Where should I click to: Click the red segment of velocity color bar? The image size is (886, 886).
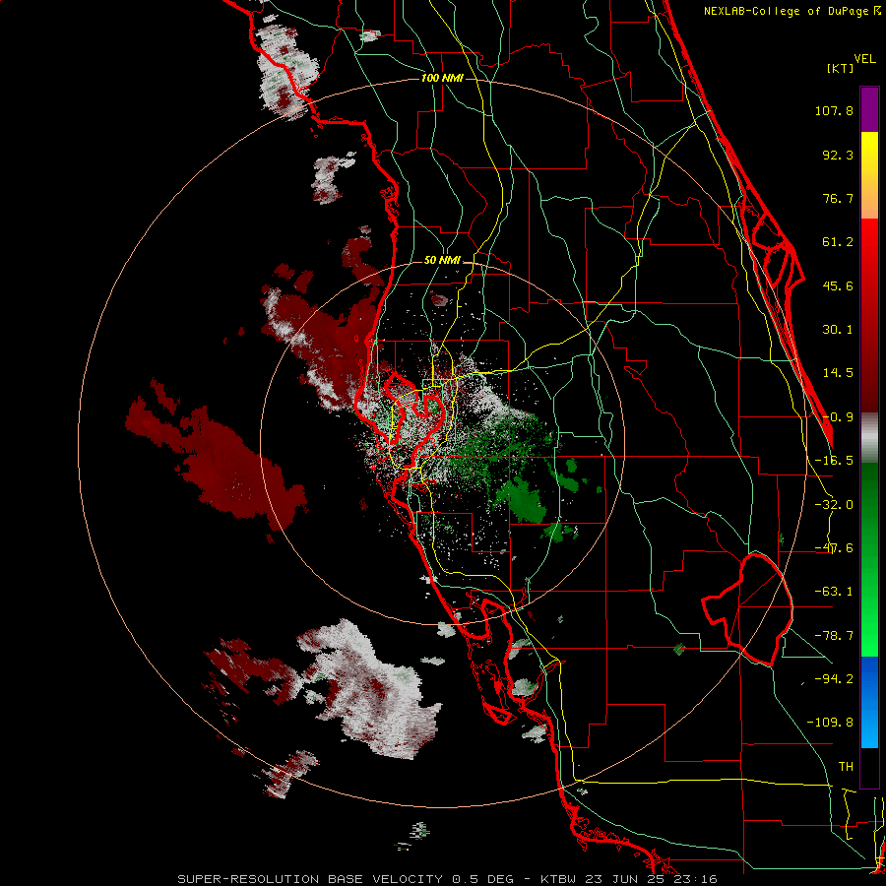coord(869,315)
